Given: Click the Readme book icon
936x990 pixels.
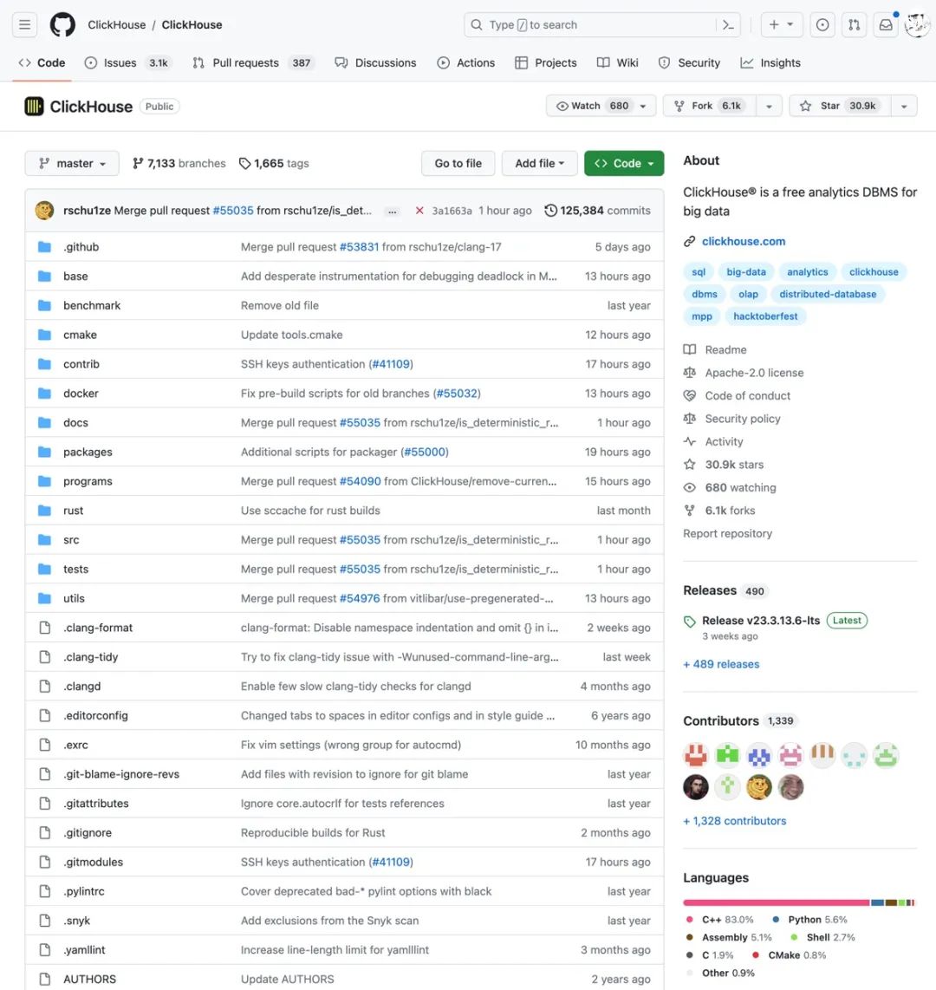Looking at the screenshot, I should coord(689,349).
